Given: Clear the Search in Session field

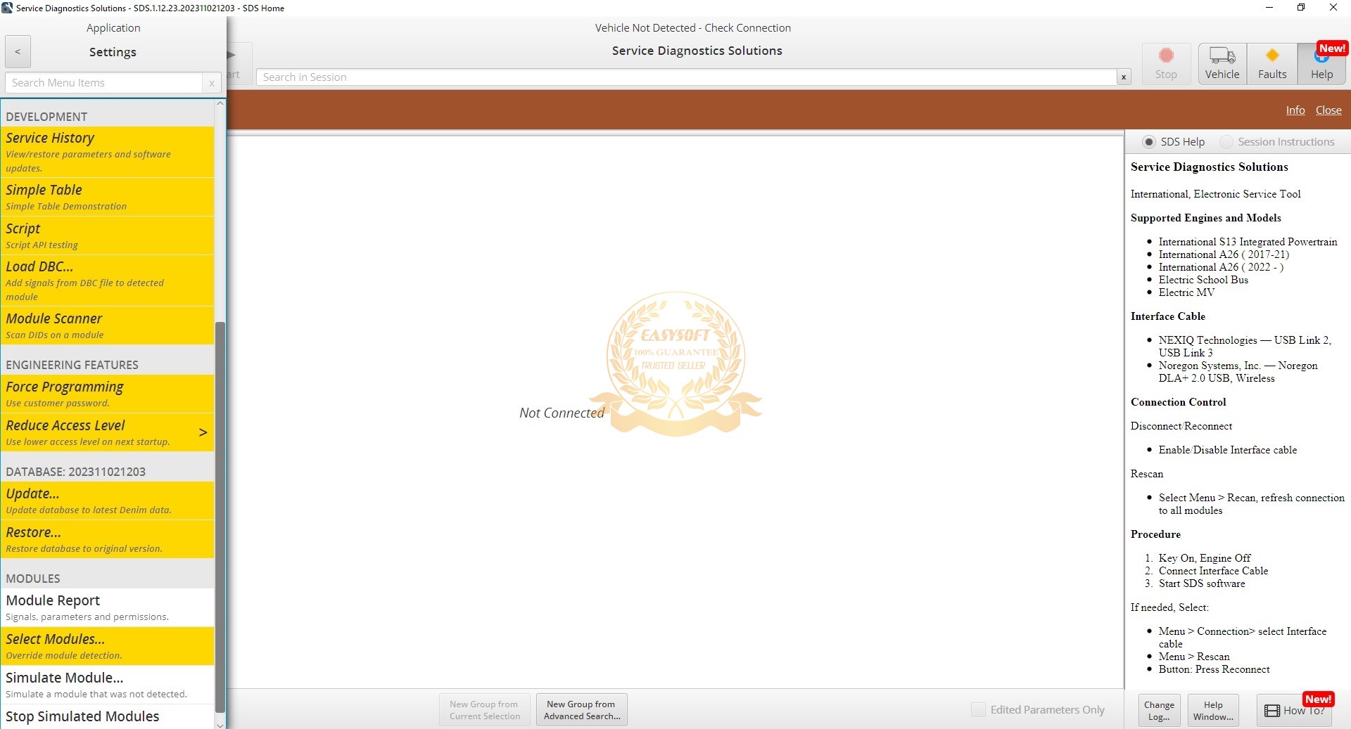Looking at the screenshot, I should click(x=1124, y=77).
